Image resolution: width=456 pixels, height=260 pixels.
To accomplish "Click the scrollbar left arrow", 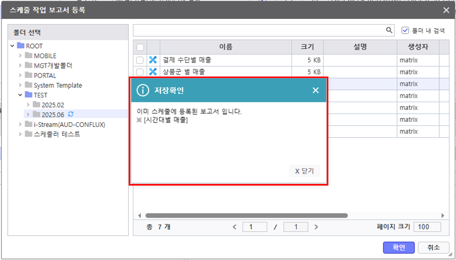I will pos(139,215).
